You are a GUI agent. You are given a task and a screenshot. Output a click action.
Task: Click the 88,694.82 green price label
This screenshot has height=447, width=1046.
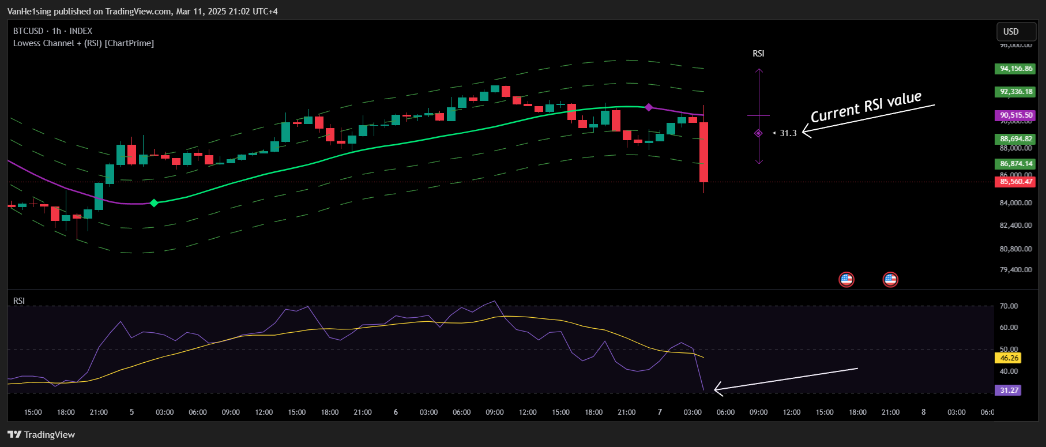tap(1015, 139)
